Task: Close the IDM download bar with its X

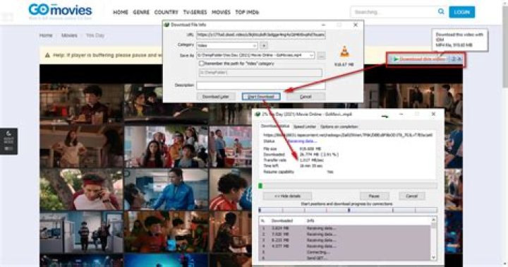Action: (x=459, y=59)
